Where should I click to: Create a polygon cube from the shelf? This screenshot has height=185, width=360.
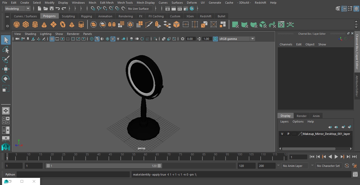tap(26, 25)
